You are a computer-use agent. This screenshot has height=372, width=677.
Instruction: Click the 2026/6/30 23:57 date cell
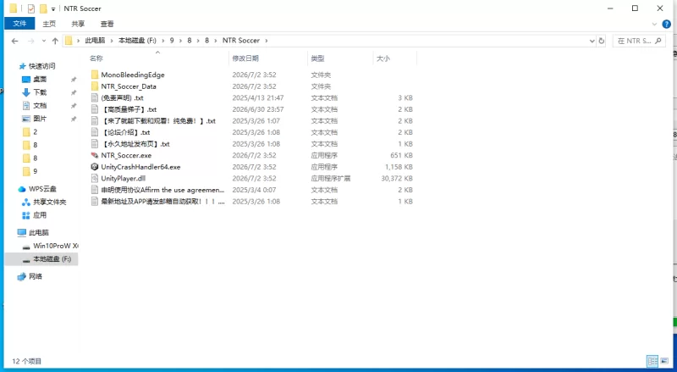[x=258, y=109]
